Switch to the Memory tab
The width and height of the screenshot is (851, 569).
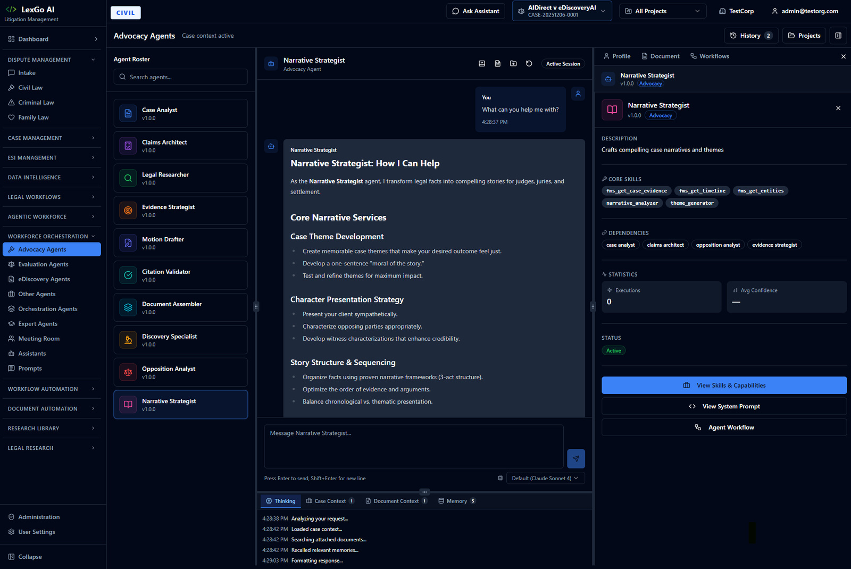tap(457, 501)
